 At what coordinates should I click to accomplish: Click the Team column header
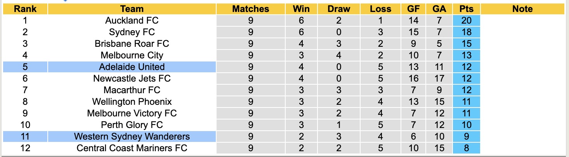132,9
